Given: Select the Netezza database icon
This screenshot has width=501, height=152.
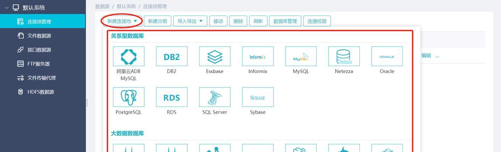Looking at the screenshot, I should [344, 56].
